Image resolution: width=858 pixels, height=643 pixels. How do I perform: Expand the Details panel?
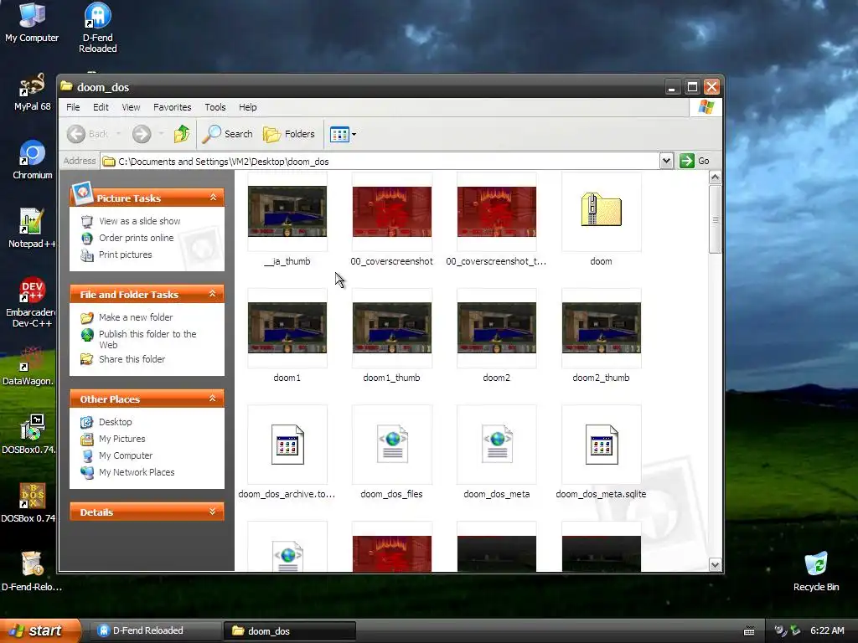[213, 512]
